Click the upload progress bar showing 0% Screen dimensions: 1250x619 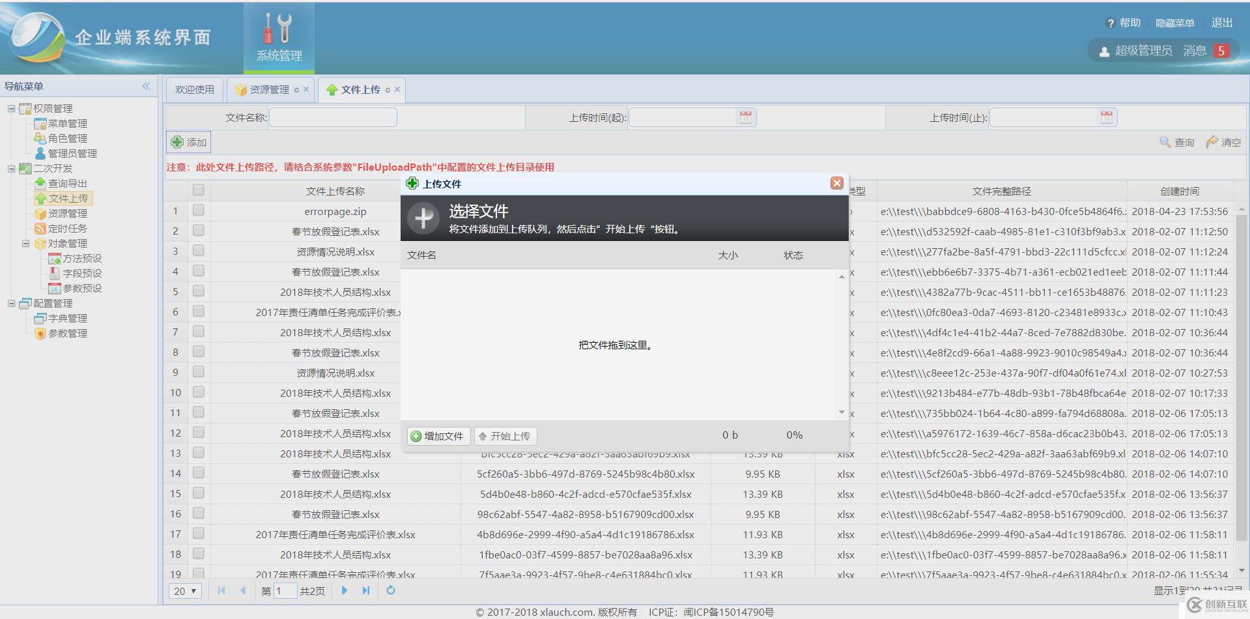[793, 435]
